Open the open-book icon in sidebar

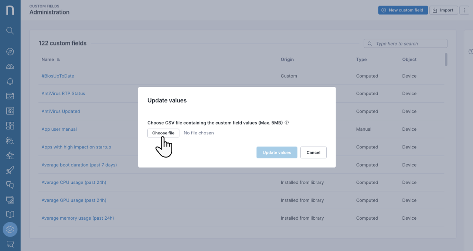pyautogui.click(x=10, y=214)
